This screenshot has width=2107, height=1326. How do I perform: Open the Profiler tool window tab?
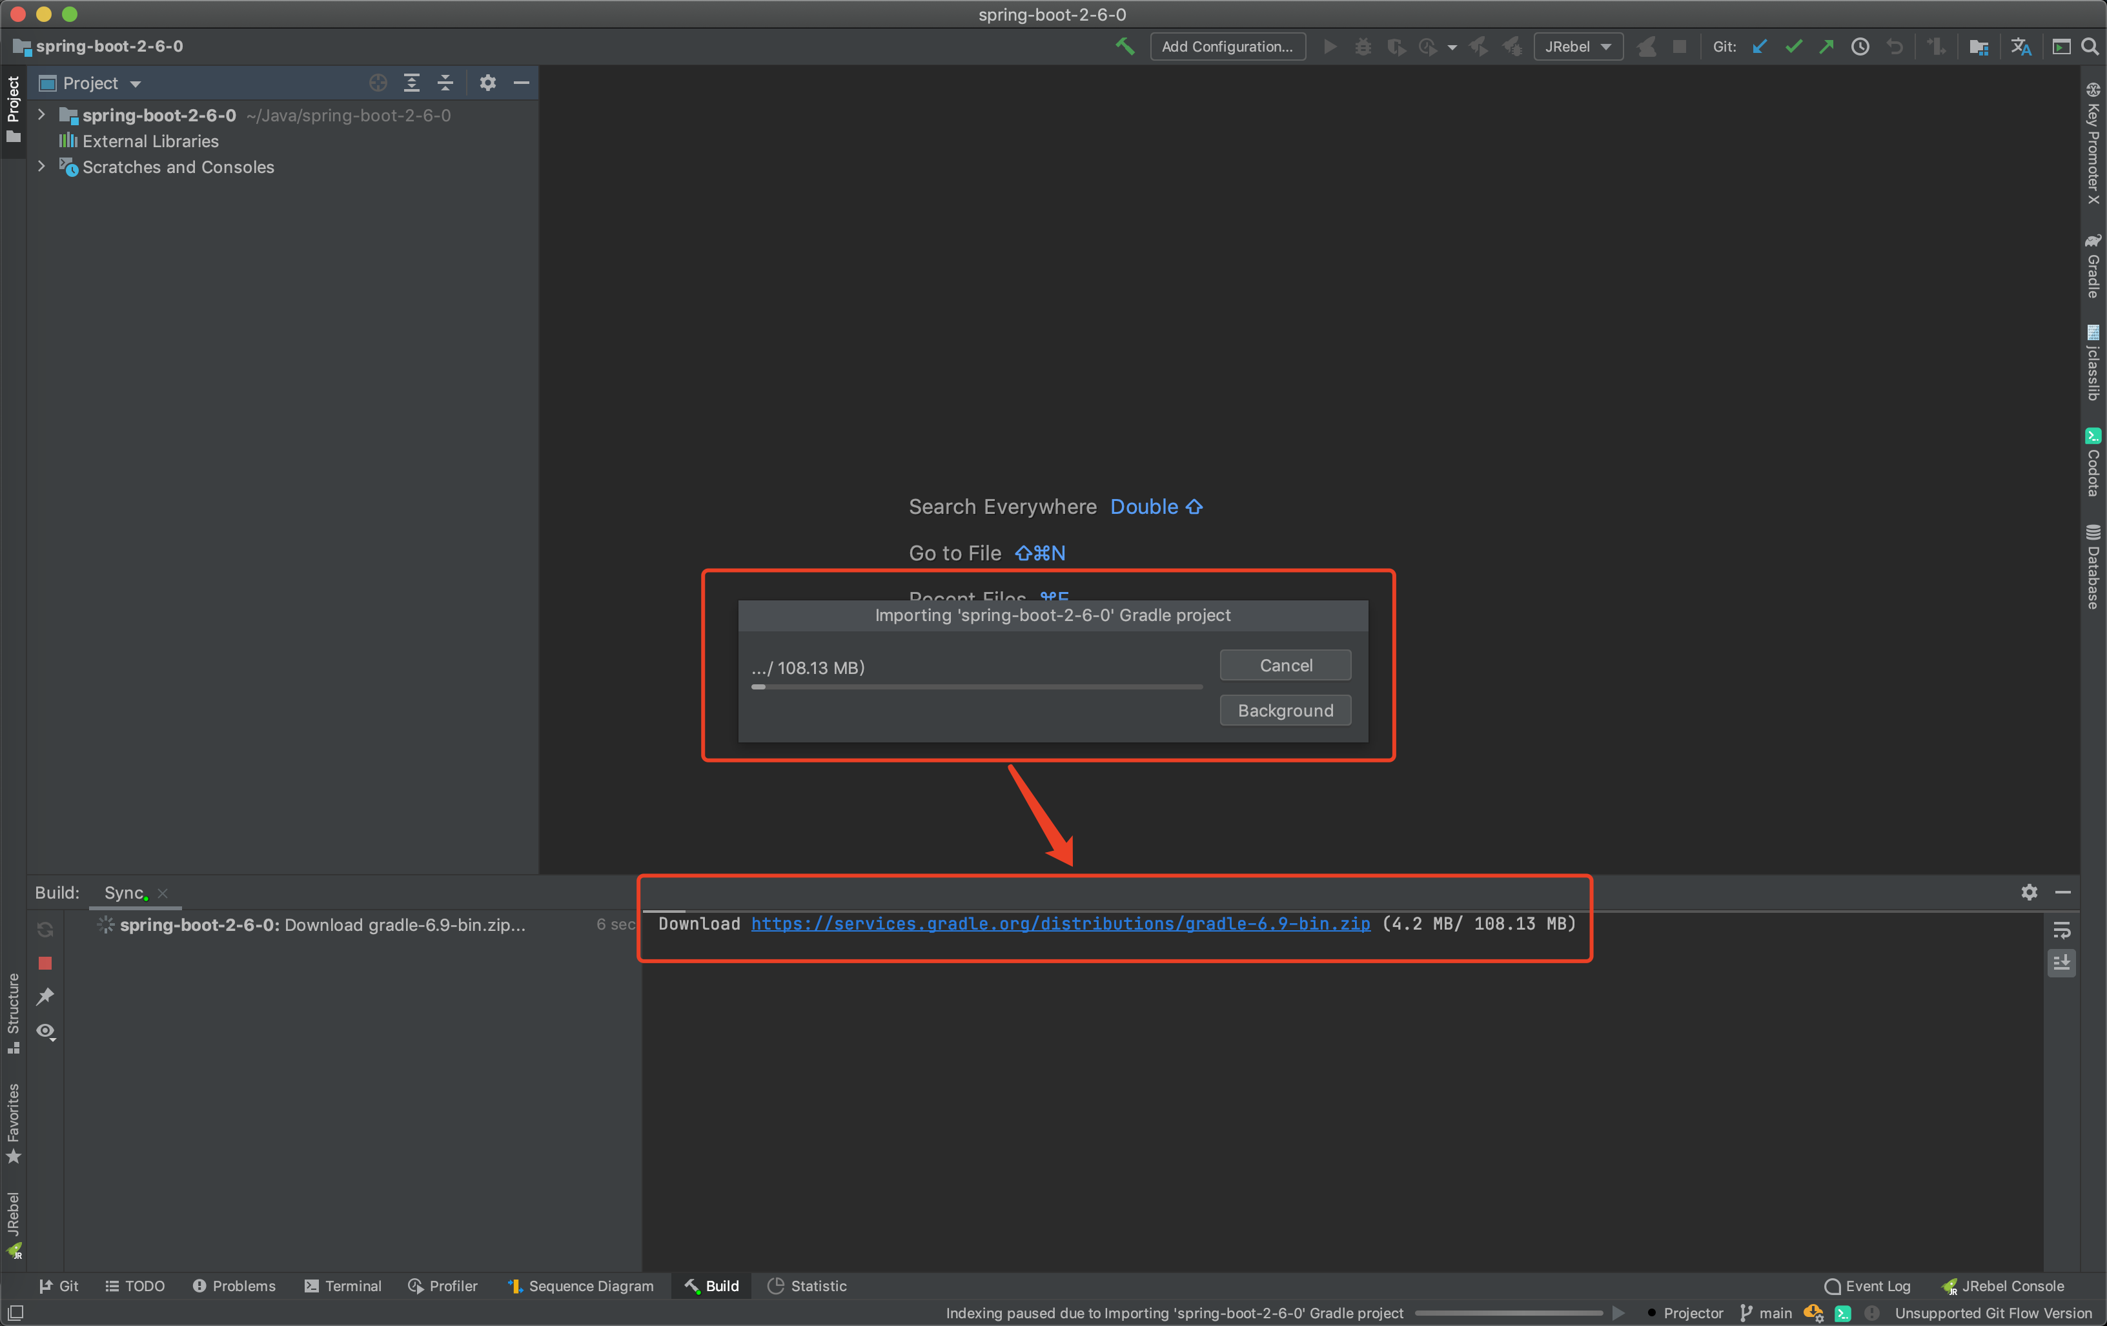[x=443, y=1286]
